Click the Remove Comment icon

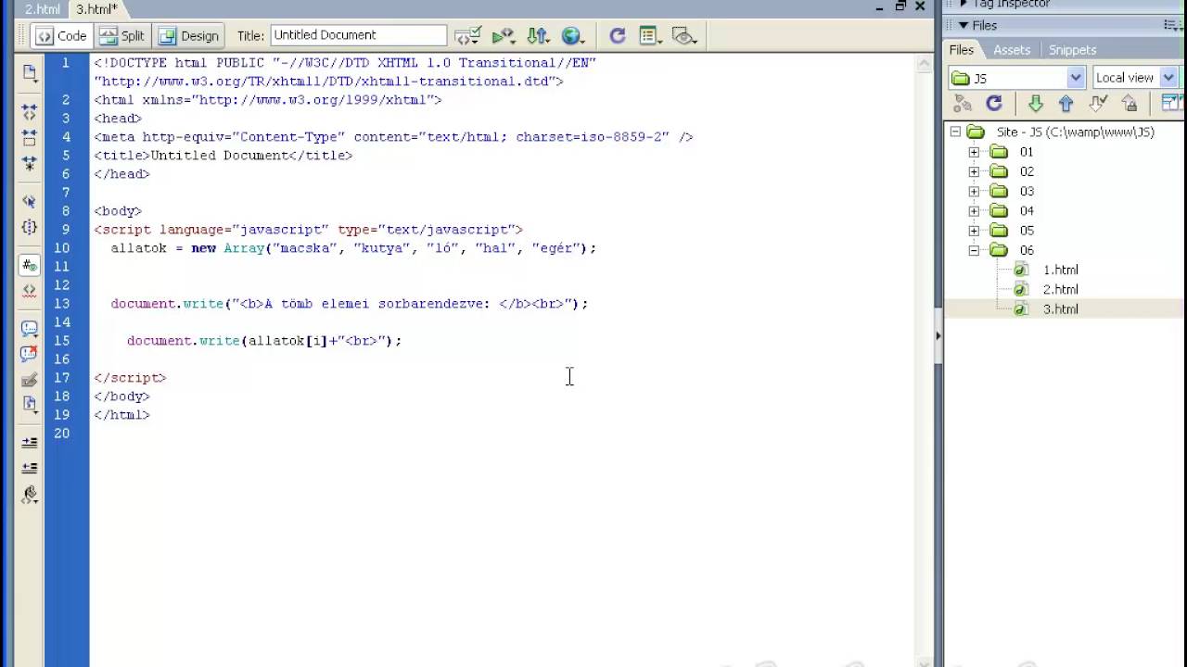pyautogui.click(x=29, y=354)
